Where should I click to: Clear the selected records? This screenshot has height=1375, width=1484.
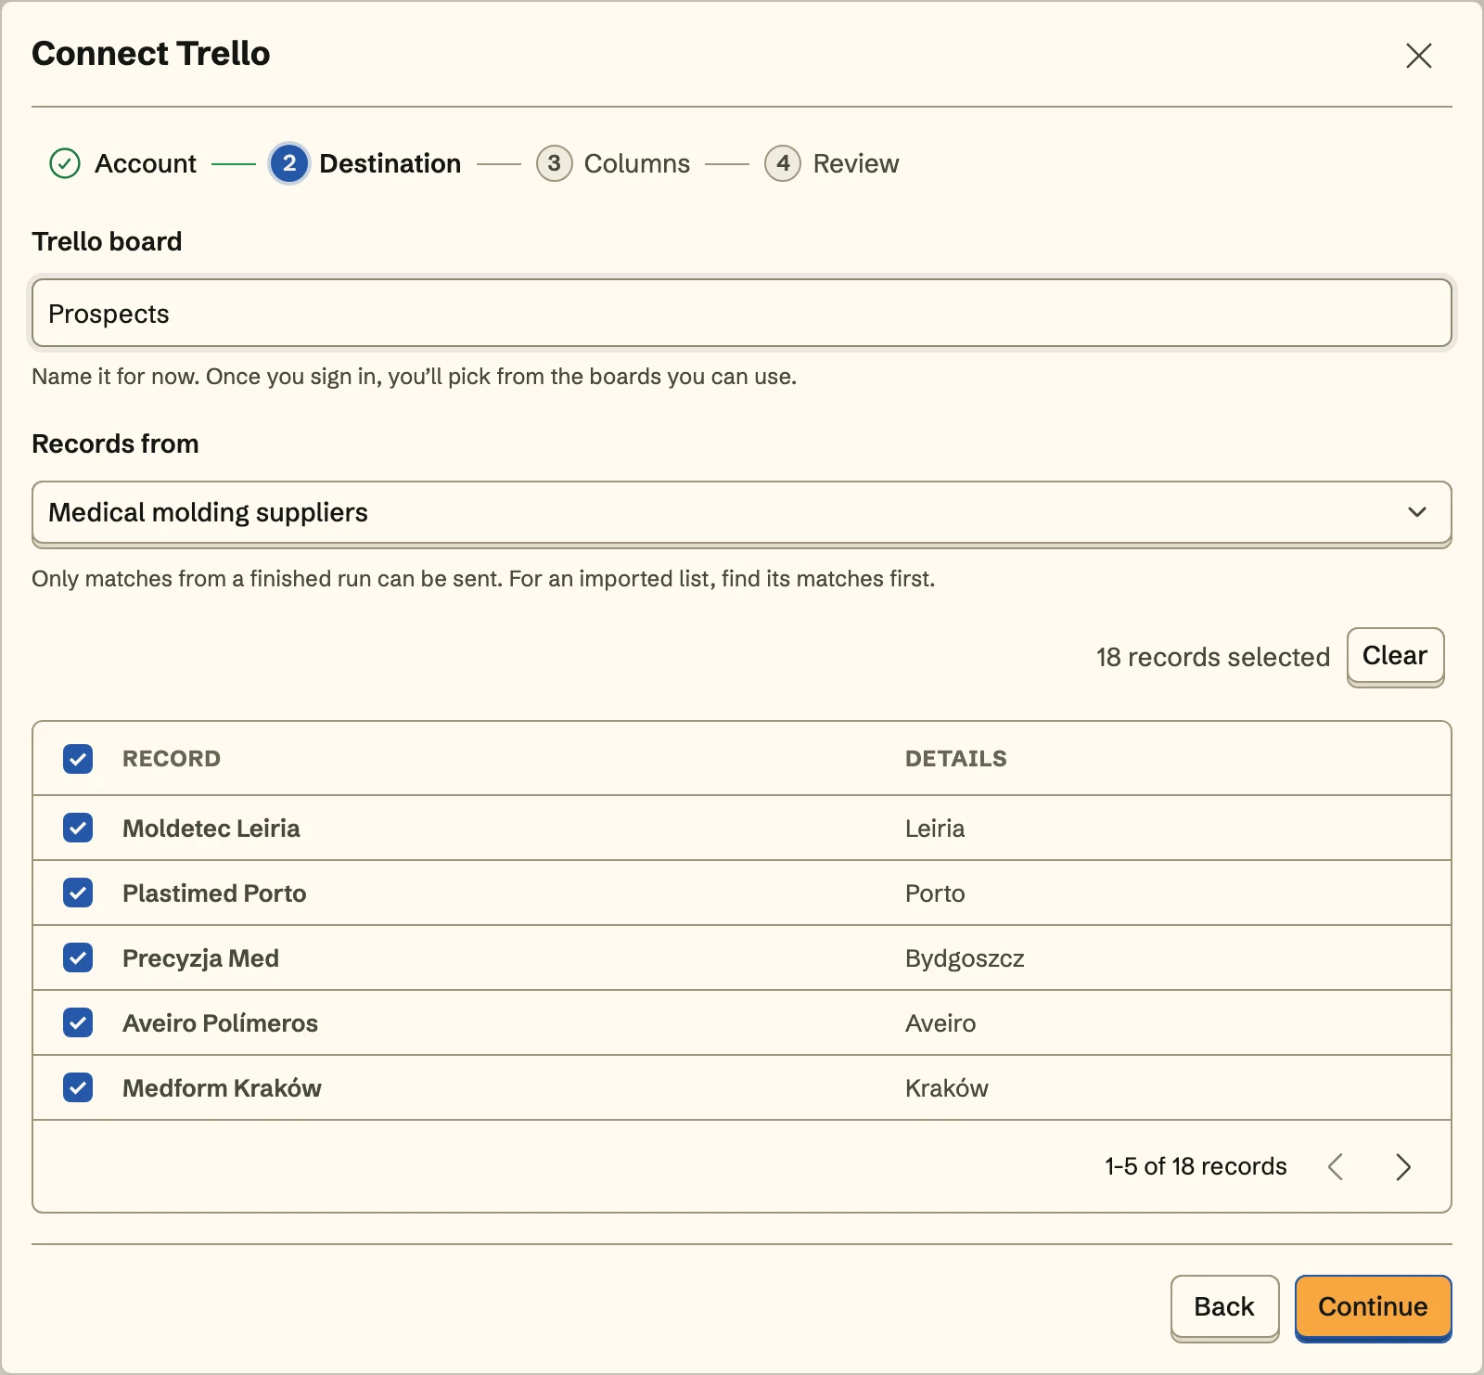point(1395,656)
